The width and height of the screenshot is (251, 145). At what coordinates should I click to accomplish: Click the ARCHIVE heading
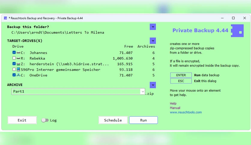point(15,85)
